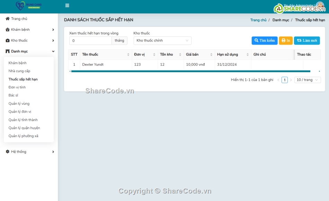The width and height of the screenshot is (329, 201).
Task: Click the Làm mới refresh button
Action: pos(307,40)
